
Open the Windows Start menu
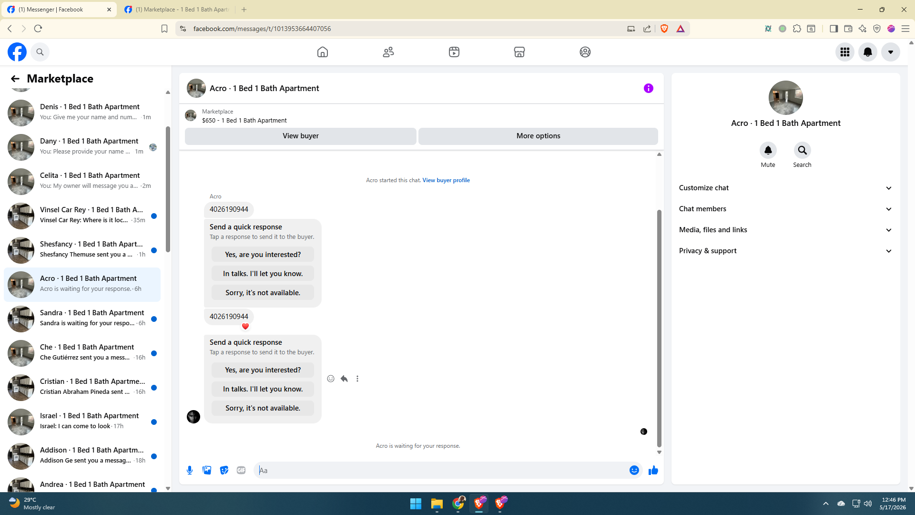point(416,504)
